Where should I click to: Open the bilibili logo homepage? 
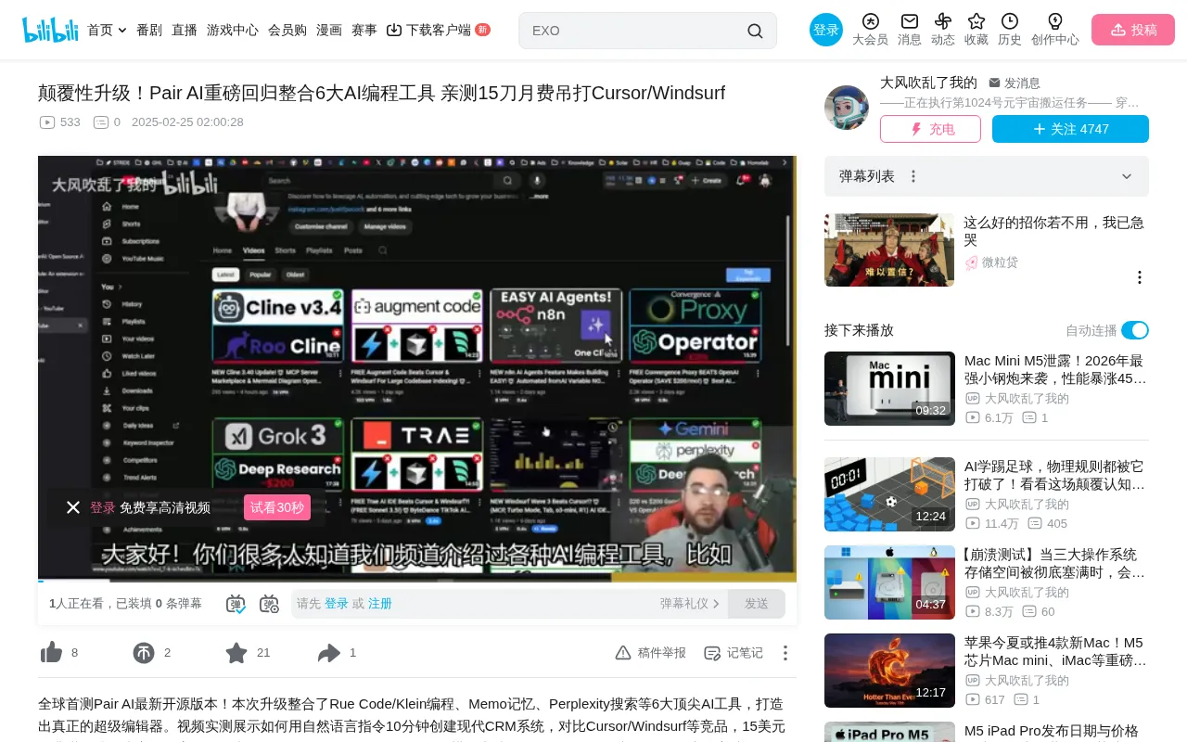coord(50,30)
